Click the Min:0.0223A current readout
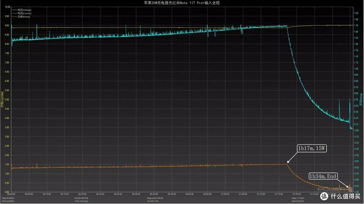The height and width of the screenshot is (204, 364). click(x=298, y=201)
